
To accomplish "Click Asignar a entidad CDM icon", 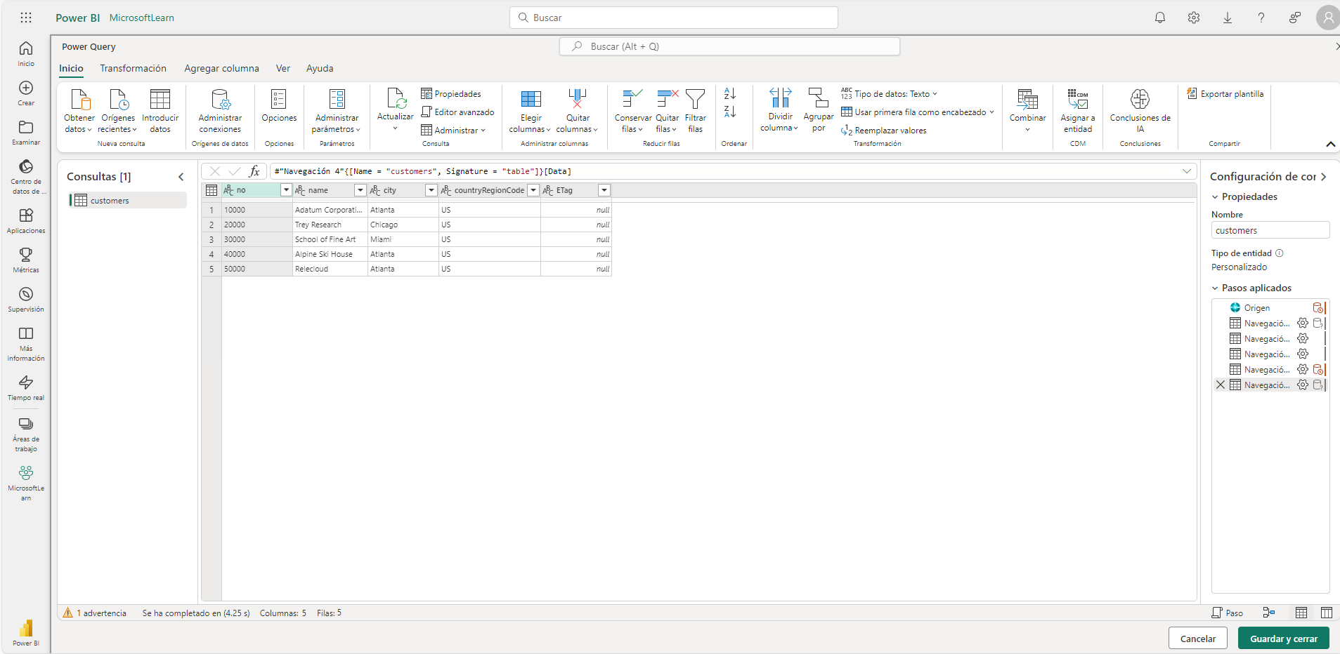I will click(1078, 99).
